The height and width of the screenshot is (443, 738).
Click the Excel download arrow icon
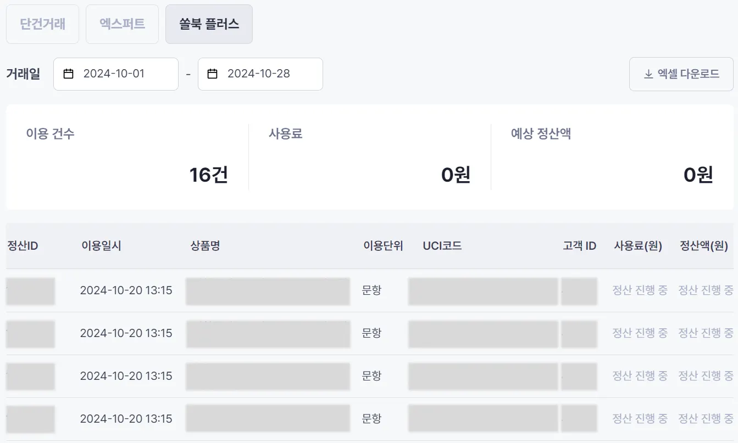pos(648,74)
